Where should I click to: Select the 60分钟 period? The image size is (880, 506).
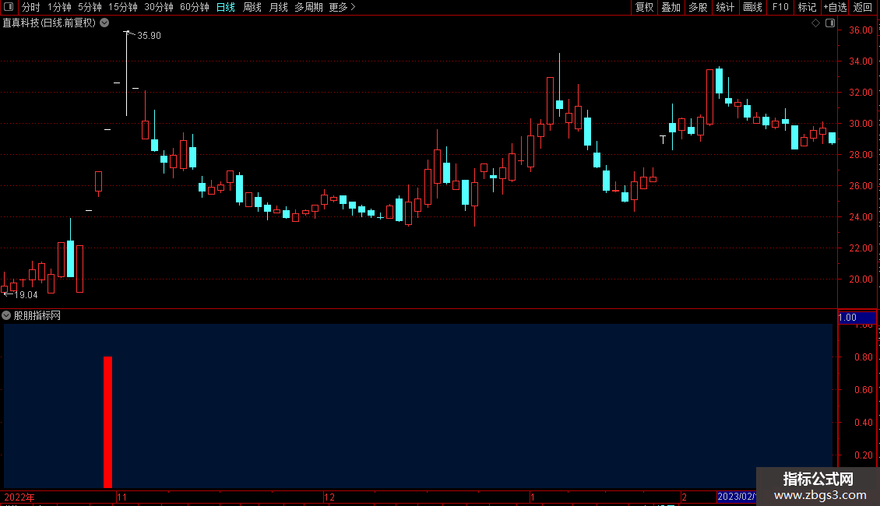[194, 7]
